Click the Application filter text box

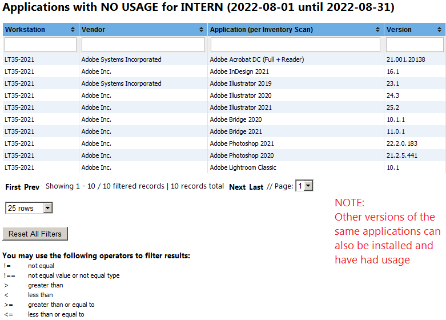[x=295, y=45]
